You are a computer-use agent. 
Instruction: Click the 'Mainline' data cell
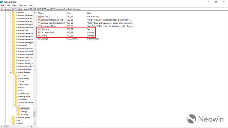pyautogui.click(x=90, y=33)
